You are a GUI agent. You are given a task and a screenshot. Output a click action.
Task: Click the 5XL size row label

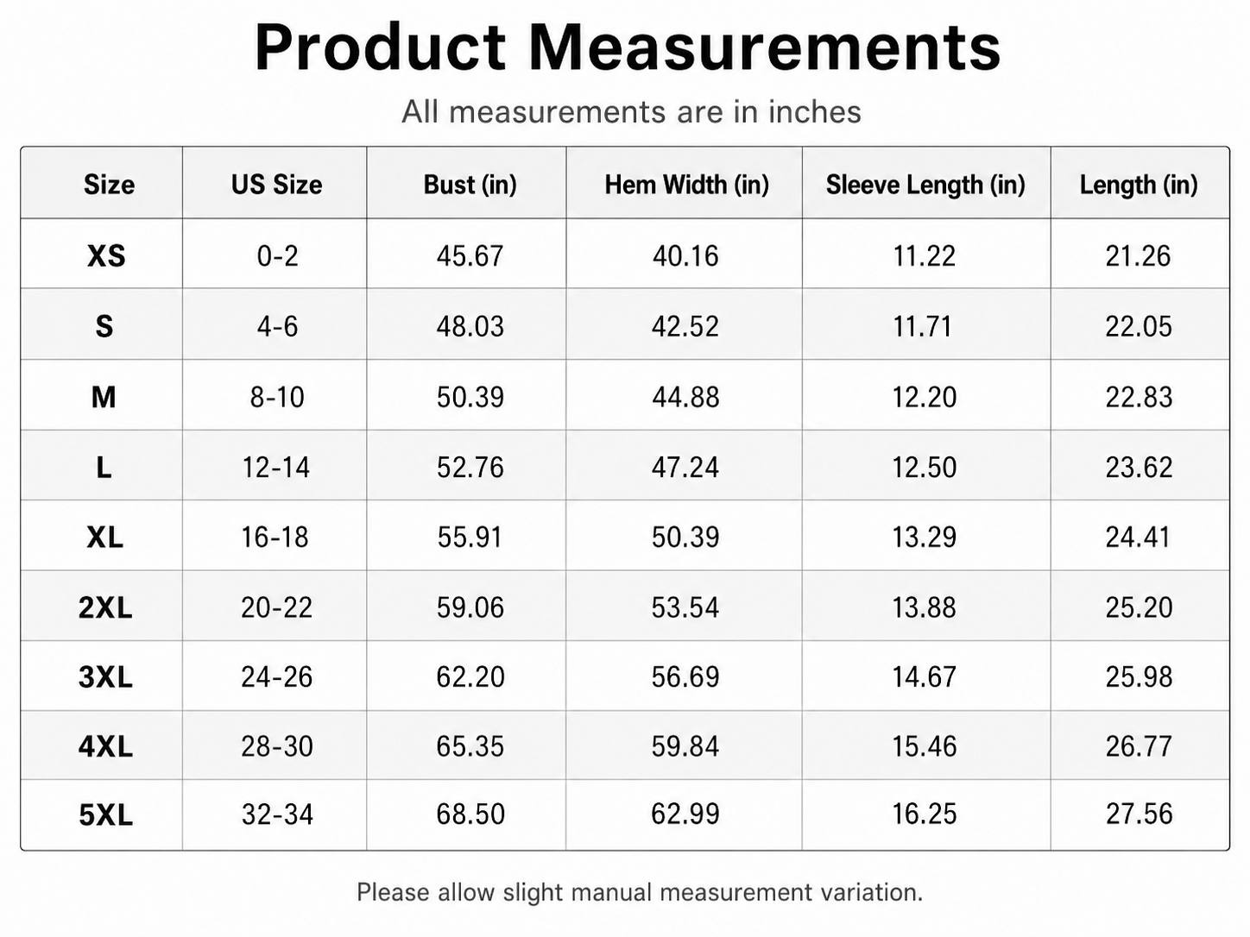point(105,815)
